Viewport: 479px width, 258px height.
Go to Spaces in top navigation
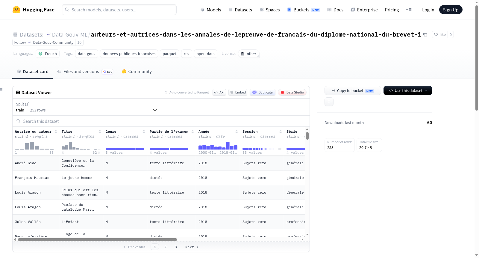pos(269,10)
